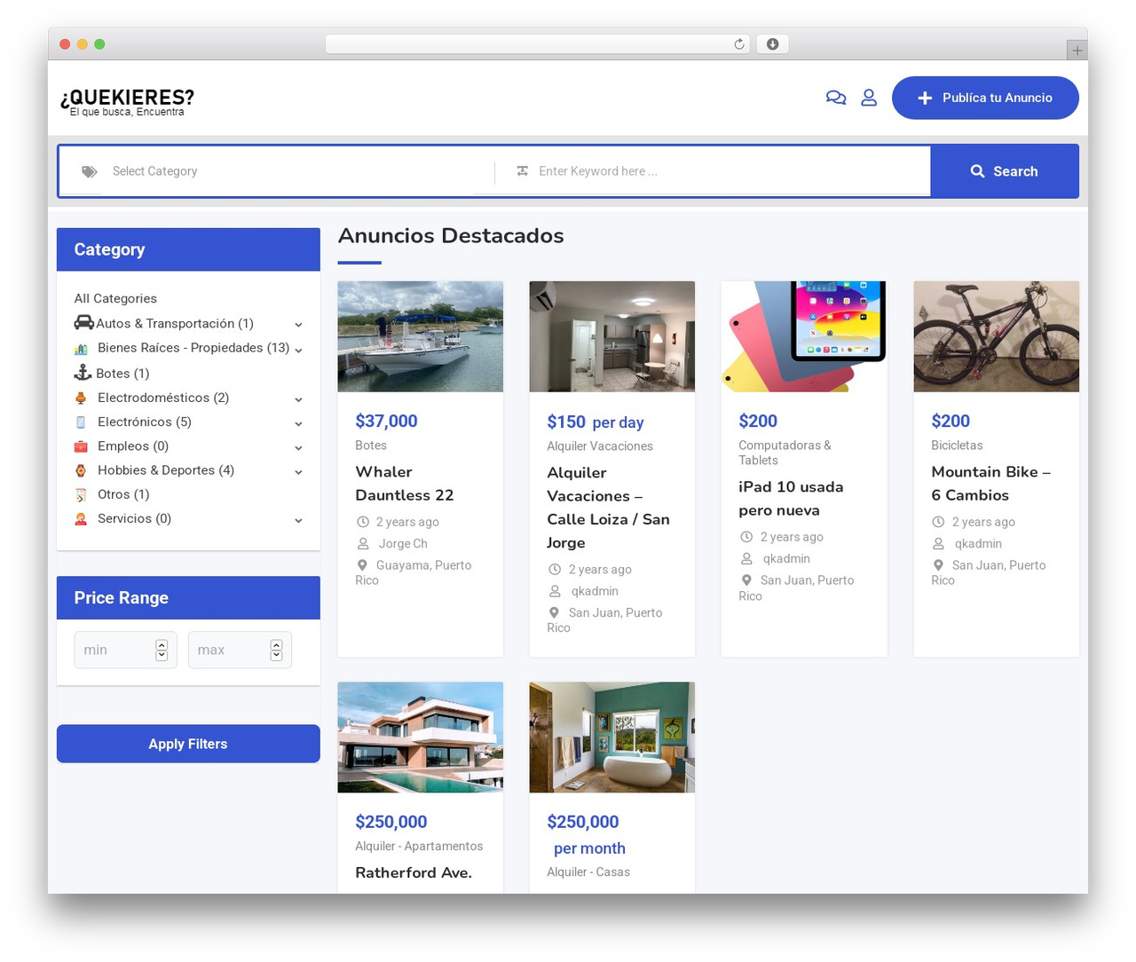Viewport: 1136px width, 962px height.
Task: Click the Search button
Action: [x=1005, y=171]
